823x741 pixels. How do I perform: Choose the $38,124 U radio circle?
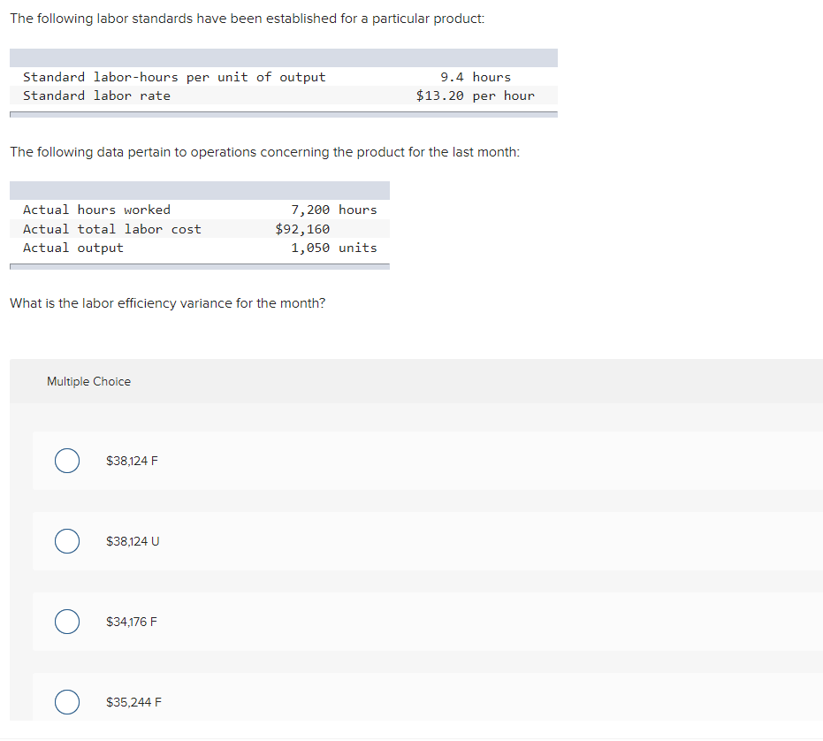66,541
